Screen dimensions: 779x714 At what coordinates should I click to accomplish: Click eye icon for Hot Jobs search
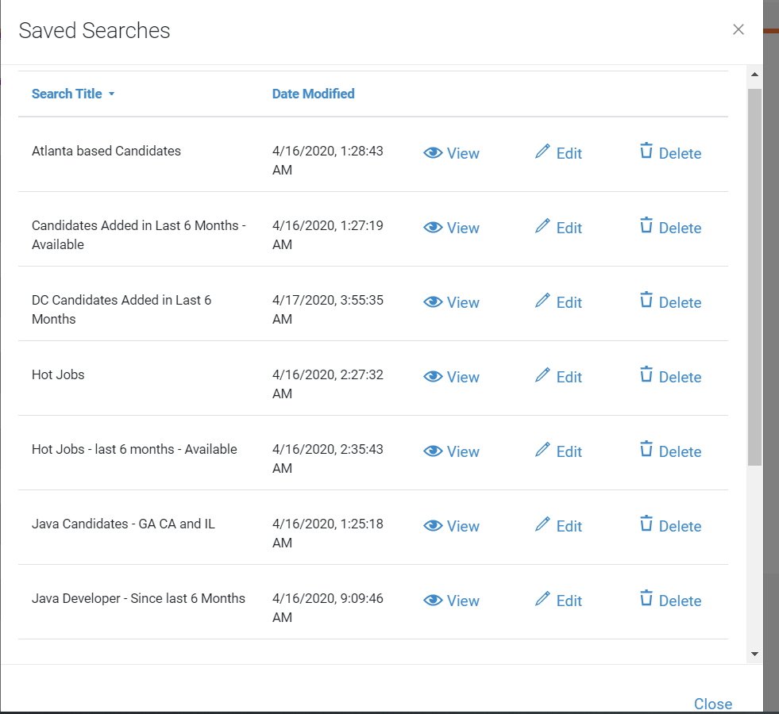click(433, 377)
